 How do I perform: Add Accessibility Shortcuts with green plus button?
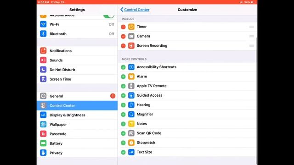coord(123,67)
